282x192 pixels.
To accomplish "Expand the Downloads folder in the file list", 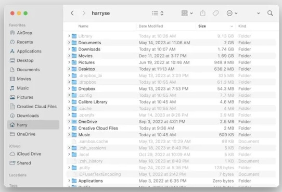I will coord(69,49).
